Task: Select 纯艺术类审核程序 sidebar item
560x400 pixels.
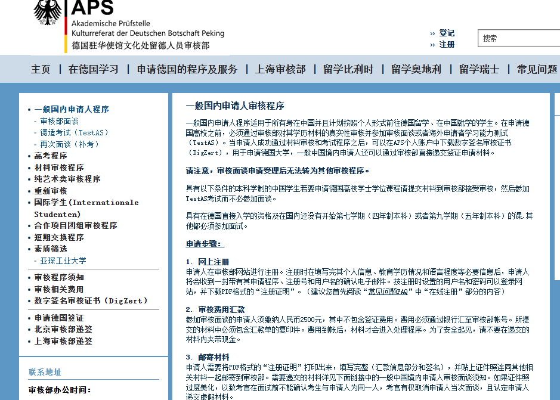Action: tap(67, 179)
